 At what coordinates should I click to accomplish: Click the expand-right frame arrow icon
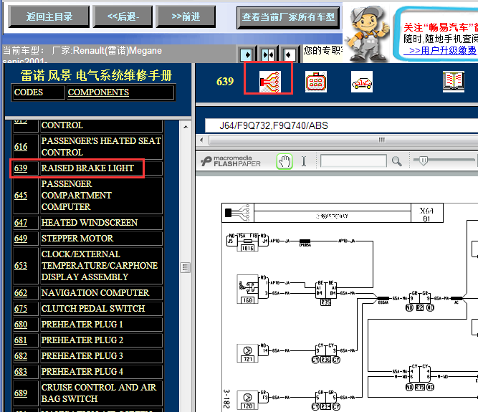[x=247, y=55]
